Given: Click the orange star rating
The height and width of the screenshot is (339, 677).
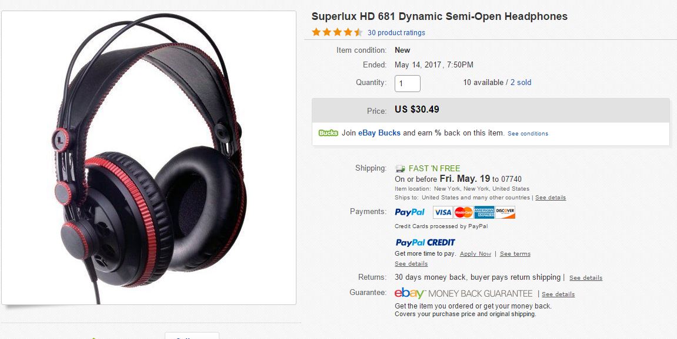Looking at the screenshot, I should click(337, 32).
